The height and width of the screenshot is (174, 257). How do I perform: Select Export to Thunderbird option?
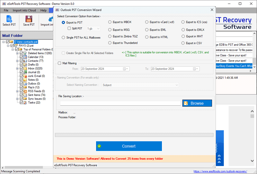pyautogui.click(x=110, y=43)
